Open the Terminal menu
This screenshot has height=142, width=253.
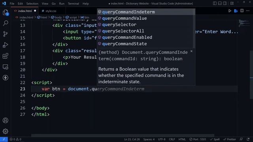(74, 4)
